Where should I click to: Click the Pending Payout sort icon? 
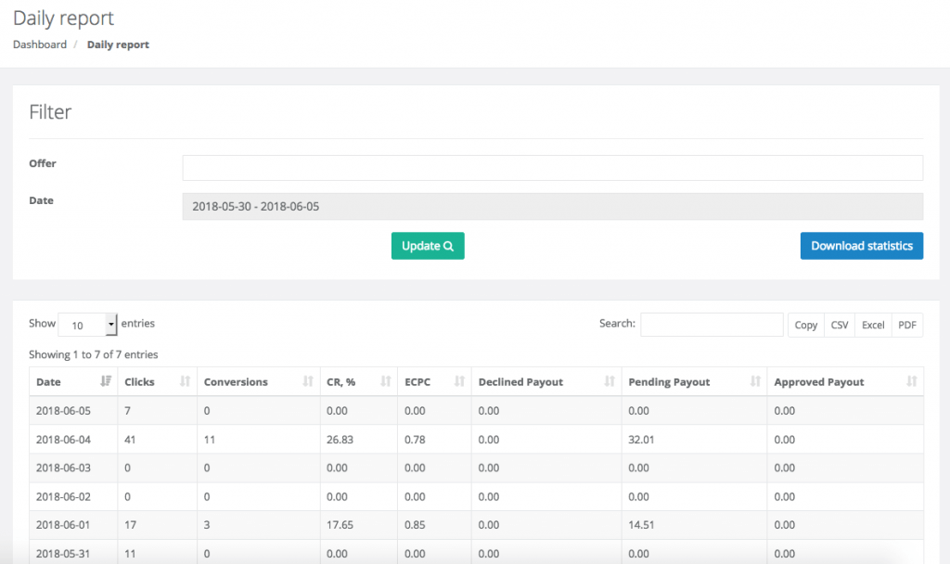pyautogui.click(x=755, y=381)
